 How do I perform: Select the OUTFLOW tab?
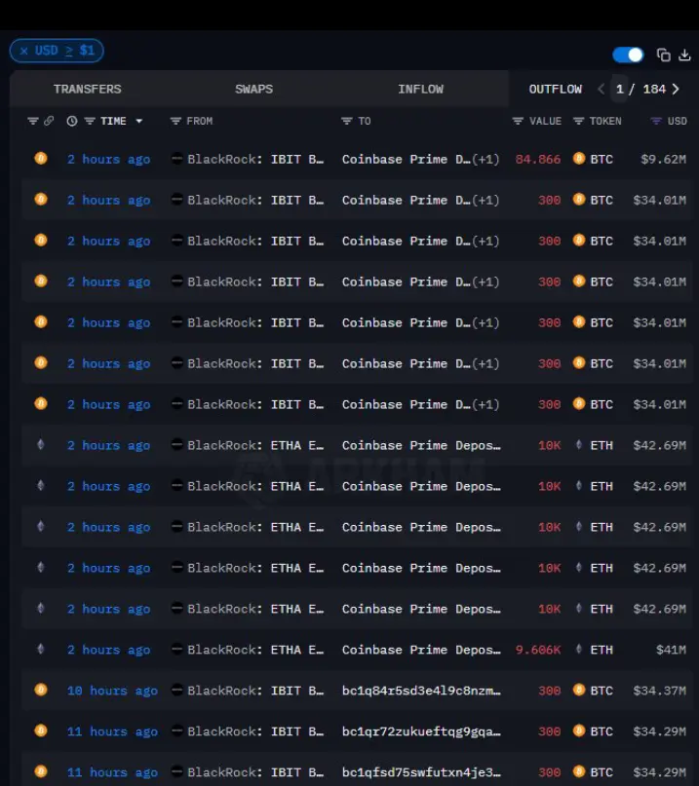555,90
